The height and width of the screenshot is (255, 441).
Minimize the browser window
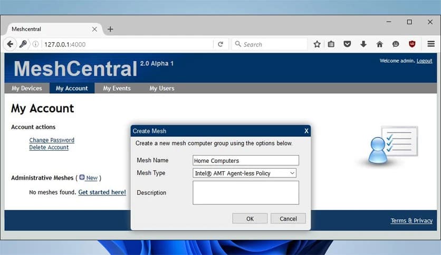pyautogui.click(x=389, y=22)
